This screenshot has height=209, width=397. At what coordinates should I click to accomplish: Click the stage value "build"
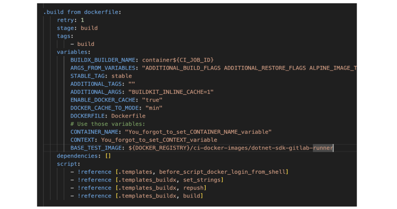point(89,28)
